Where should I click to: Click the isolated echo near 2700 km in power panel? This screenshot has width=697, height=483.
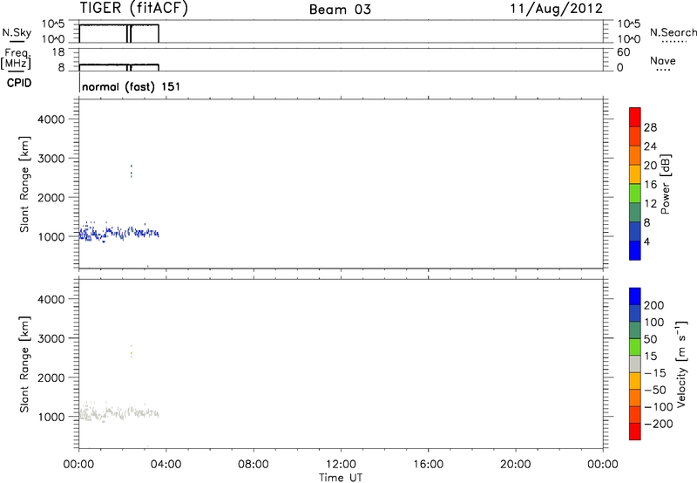(132, 171)
